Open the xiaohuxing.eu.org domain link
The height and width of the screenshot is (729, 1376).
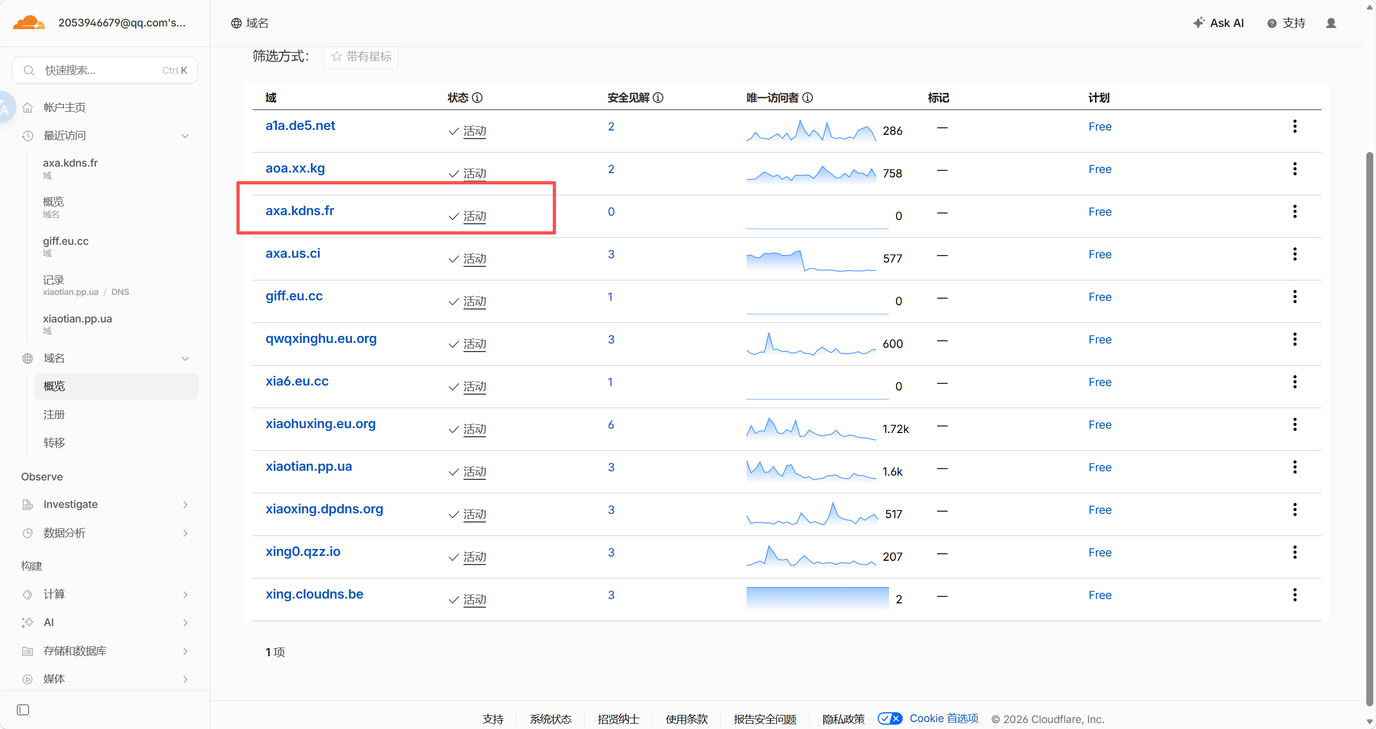(x=321, y=424)
